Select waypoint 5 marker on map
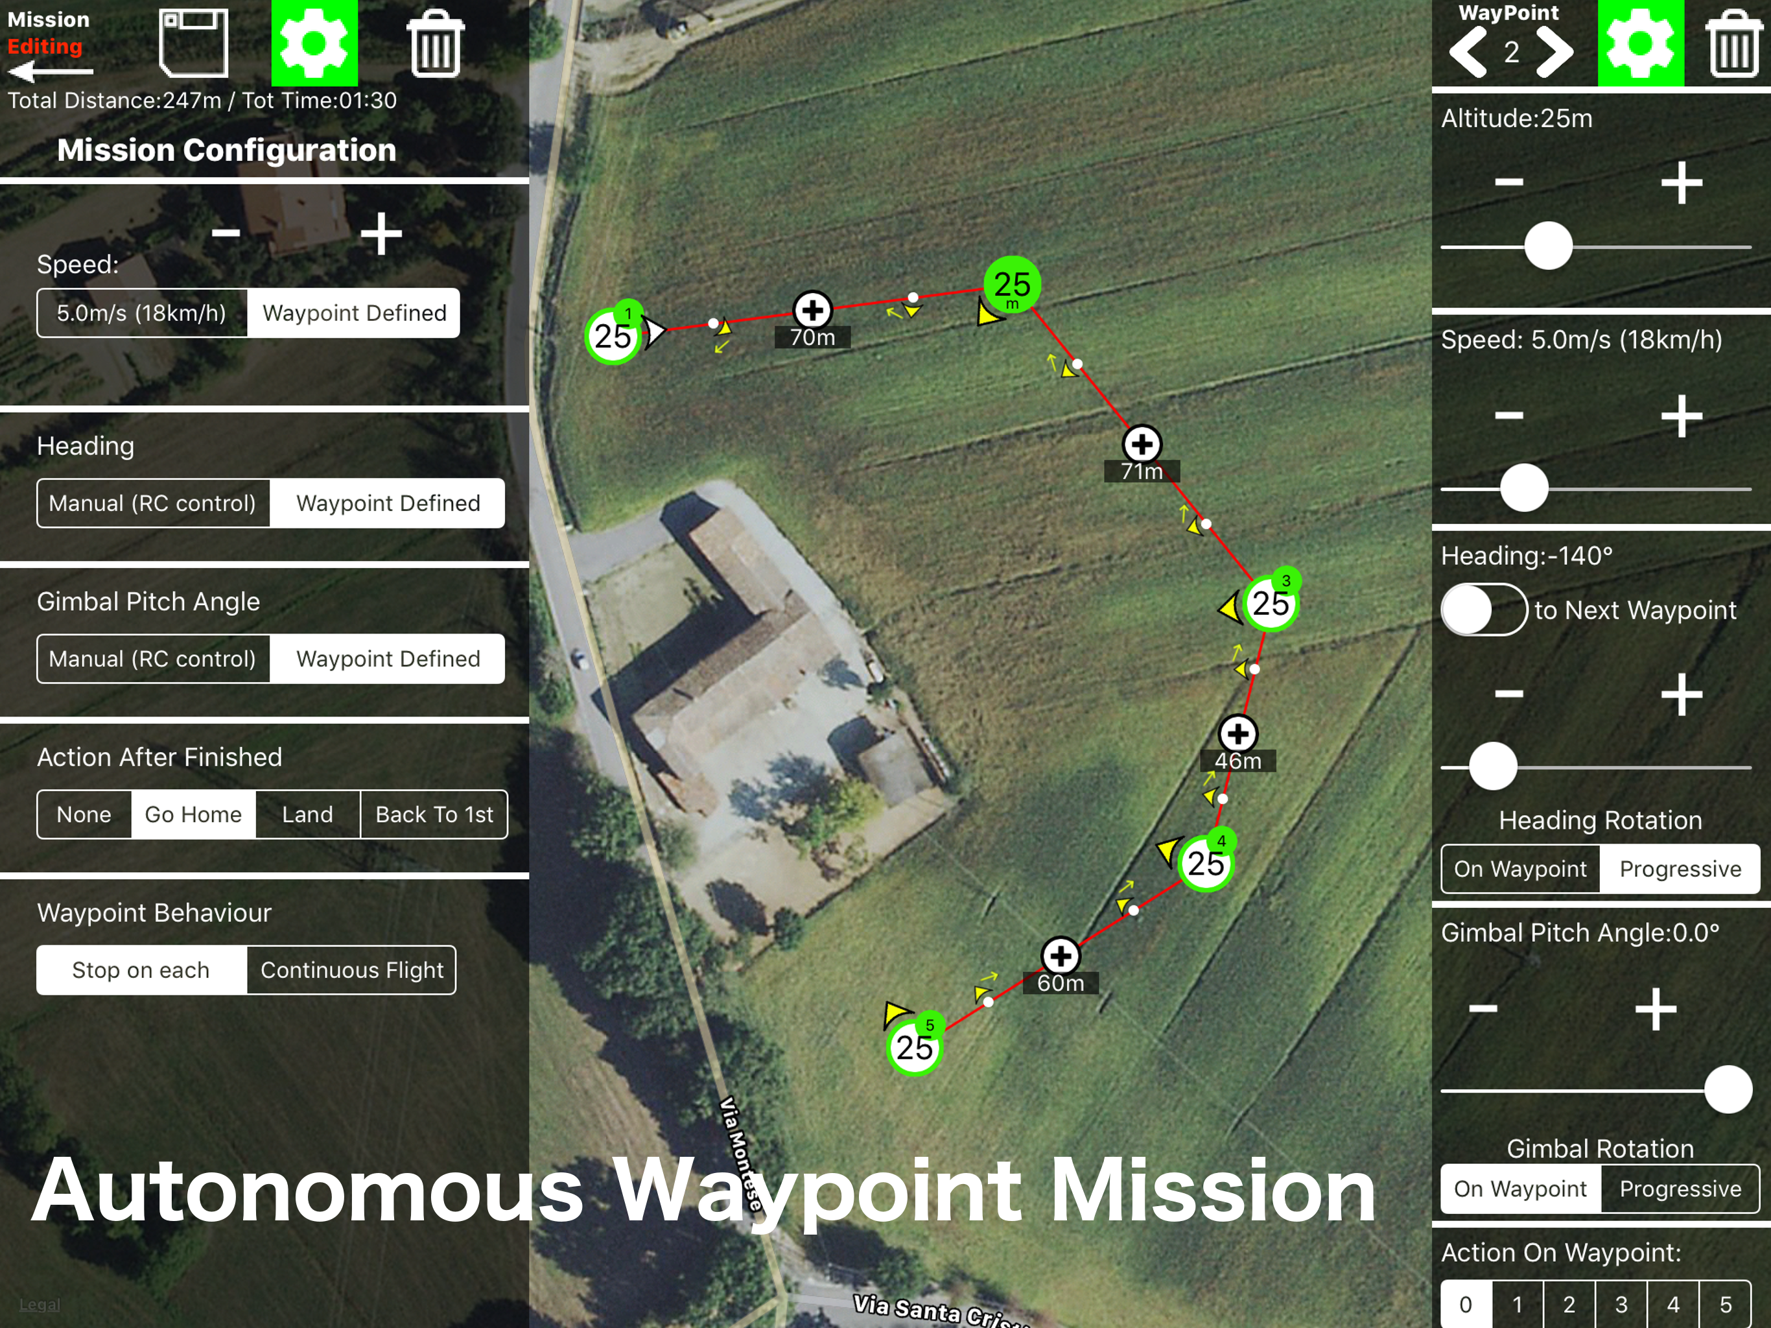The height and width of the screenshot is (1328, 1771). click(914, 1047)
